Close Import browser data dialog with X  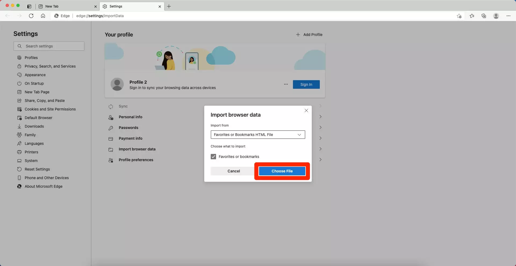pos(306,110)
